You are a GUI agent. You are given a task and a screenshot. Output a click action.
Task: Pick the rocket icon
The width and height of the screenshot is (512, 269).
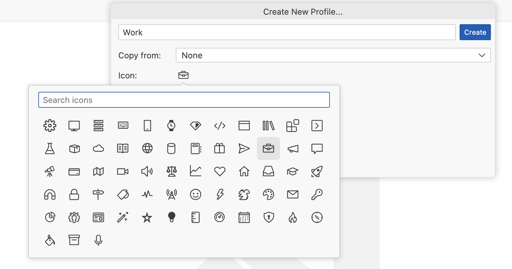click(x=317, y=171)
